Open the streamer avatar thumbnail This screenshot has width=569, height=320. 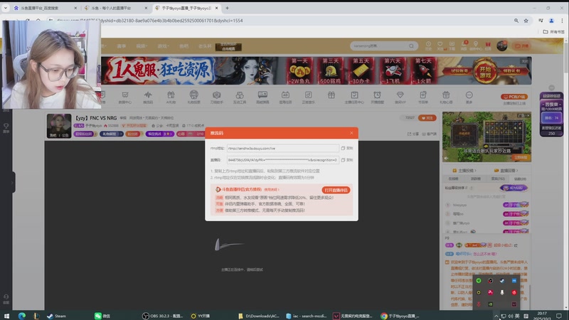[59, 126]
